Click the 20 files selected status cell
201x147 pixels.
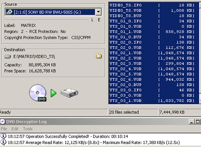(133, 112)
